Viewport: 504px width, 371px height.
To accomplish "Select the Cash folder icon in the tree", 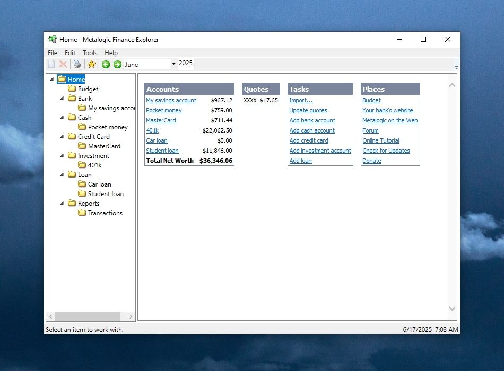I will click(72, 117).
